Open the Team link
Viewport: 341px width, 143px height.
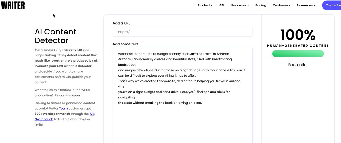point(63,109)
